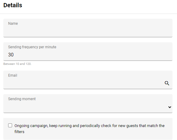This screenshot has width=177, height=140.
Task: Click the chevron arrow in Sending moment
Action: (x=170, y=107)
